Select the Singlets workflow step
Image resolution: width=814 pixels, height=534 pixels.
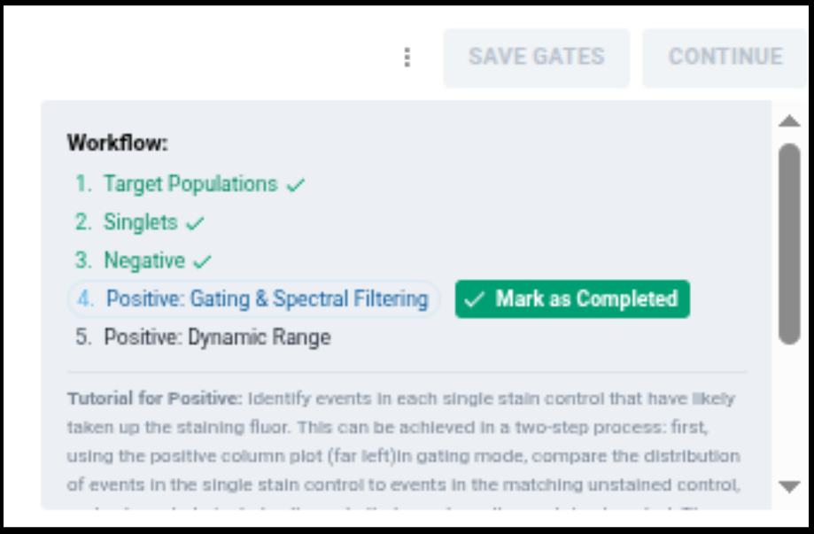coord(140,222)
